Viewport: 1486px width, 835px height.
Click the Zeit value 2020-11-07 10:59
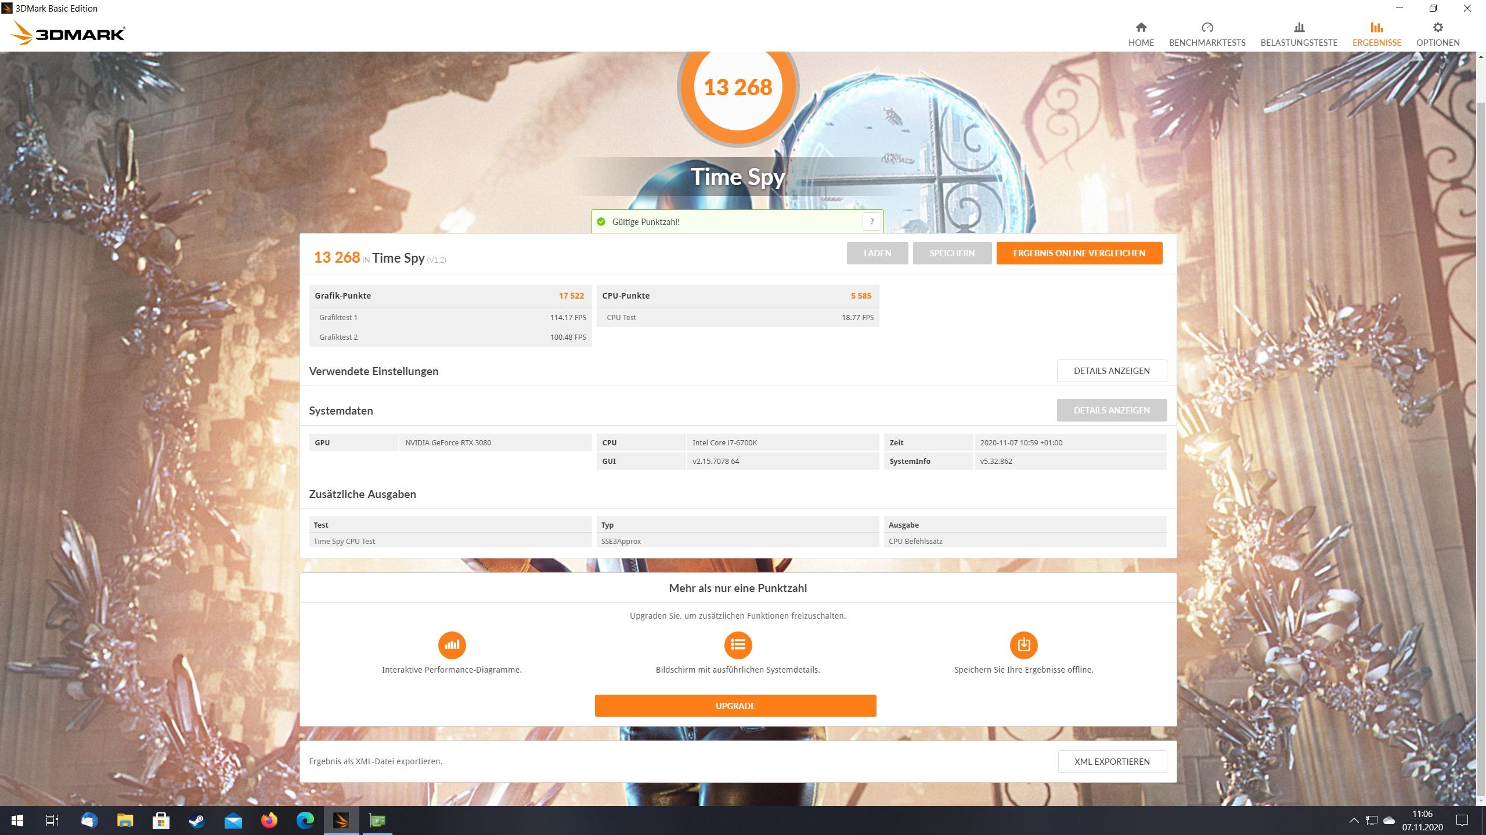click(1021, 443)
